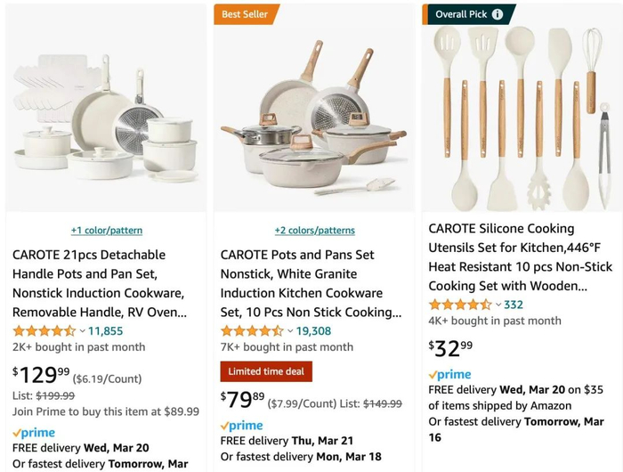Open CAROTE Silicone Cooking Utensils title
Viewport: 623px width, 472px height.
point(520,256)
